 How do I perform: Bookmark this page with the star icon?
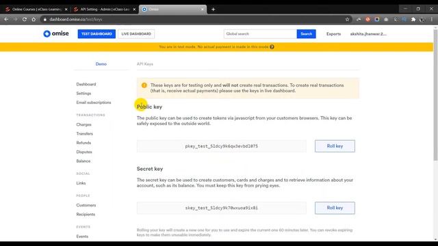coord(347,19)
